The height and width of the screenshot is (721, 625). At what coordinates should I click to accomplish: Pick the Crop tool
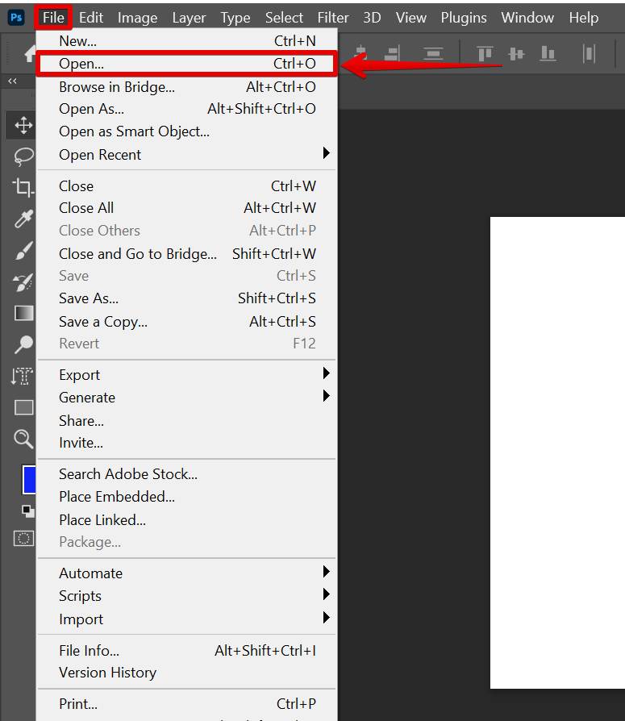tap(23, 188)
